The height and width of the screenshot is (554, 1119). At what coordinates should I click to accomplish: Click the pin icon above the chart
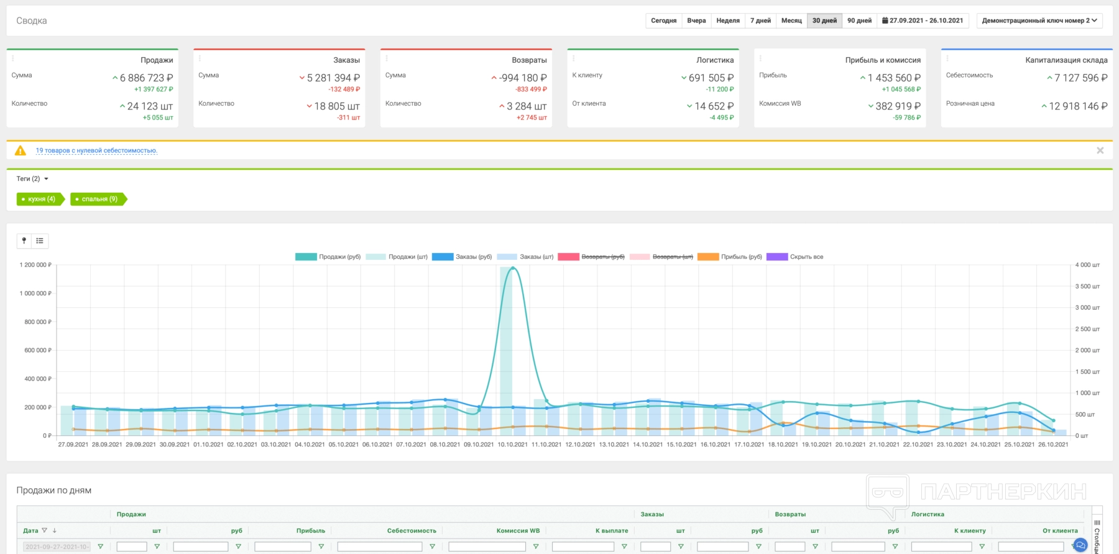24,241
